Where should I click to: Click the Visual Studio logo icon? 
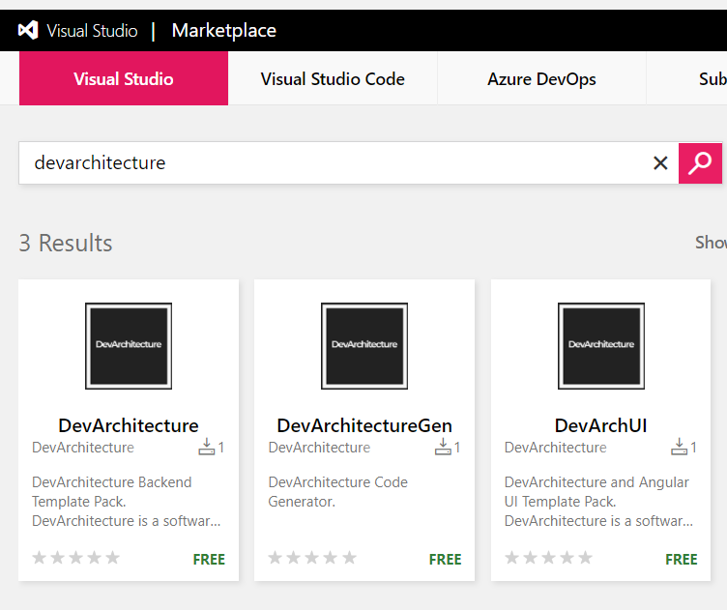click(x=28, y=31)
